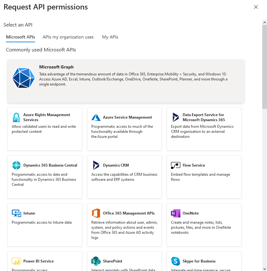Image resolution: width=267 pixels, height=271 pixels.
Task: Click the Dynamics 365 Business Central icon
Action: click(x=16, y=165)
